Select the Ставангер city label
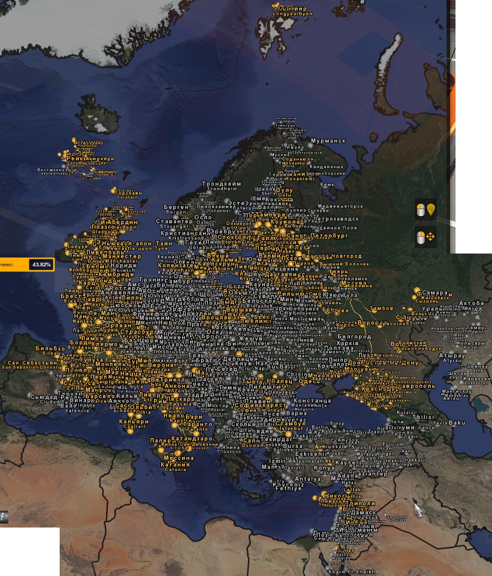Image resolution: width=492 pixels, height=576 pixels. pyautogui.click(x=174, y=221)
